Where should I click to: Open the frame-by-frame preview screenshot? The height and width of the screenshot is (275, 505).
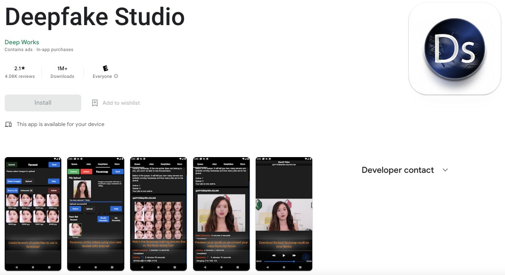point(221,214)
